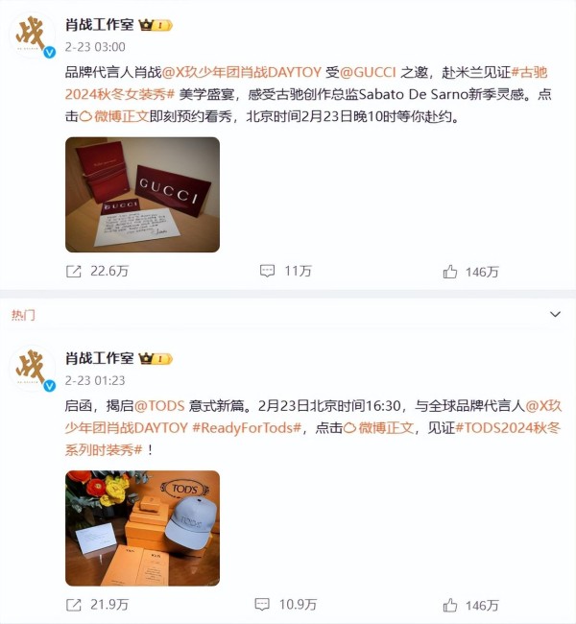Like the GUCCI invitation post
Screen dimensions: 576x624
pos(450,272)
